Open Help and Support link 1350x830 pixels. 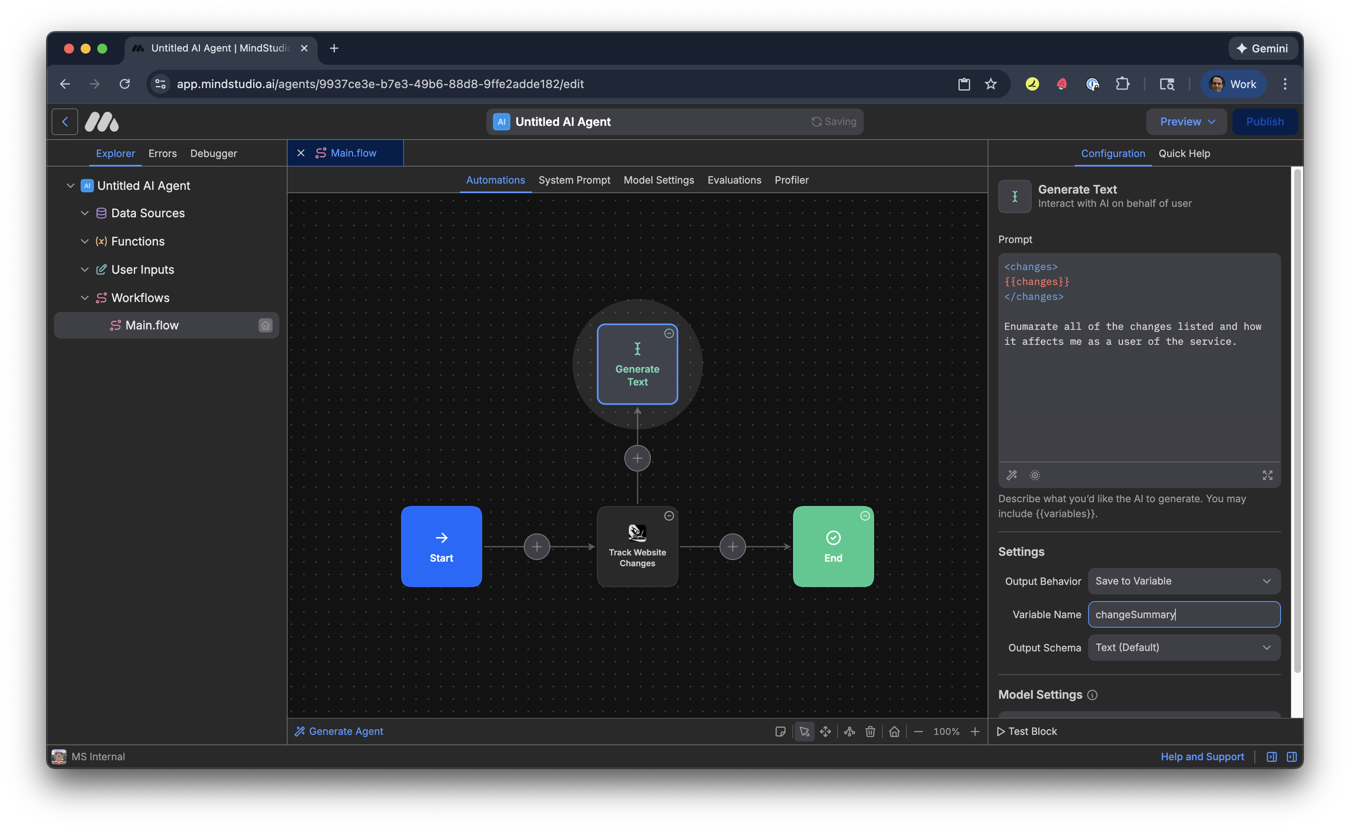[1202, 756]
